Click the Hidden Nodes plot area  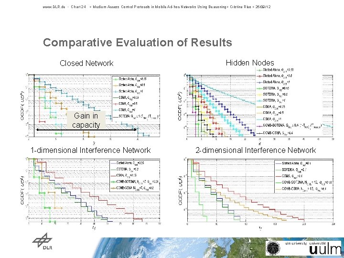click(260, 107)
